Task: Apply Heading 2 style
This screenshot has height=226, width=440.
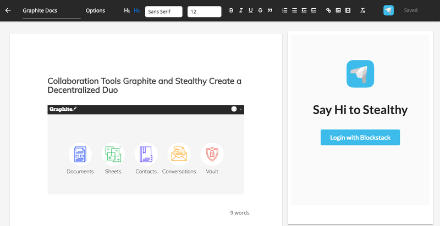Action: pyautogui.click(x=136, y=10)
